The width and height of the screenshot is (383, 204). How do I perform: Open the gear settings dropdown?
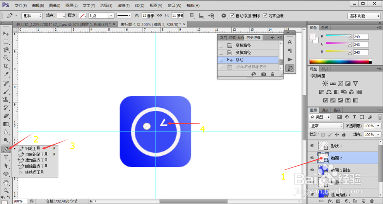pos(224,16)
